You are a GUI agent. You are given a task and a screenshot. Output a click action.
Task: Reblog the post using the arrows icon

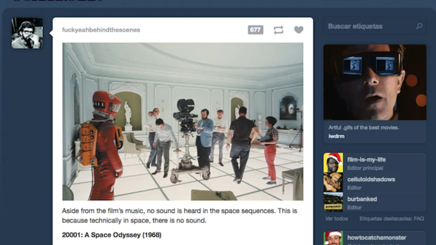278,30
